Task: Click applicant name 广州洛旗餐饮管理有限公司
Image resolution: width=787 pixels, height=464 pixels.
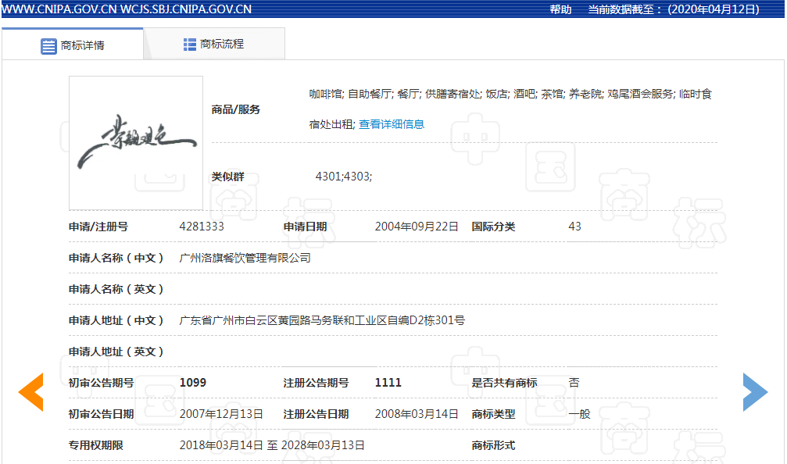Action: point(245,258)
